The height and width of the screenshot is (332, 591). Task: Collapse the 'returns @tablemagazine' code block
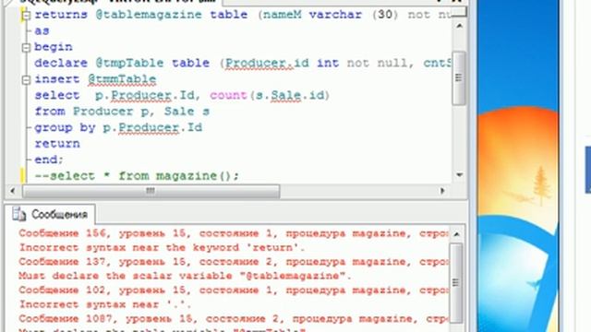coord(26,16)
